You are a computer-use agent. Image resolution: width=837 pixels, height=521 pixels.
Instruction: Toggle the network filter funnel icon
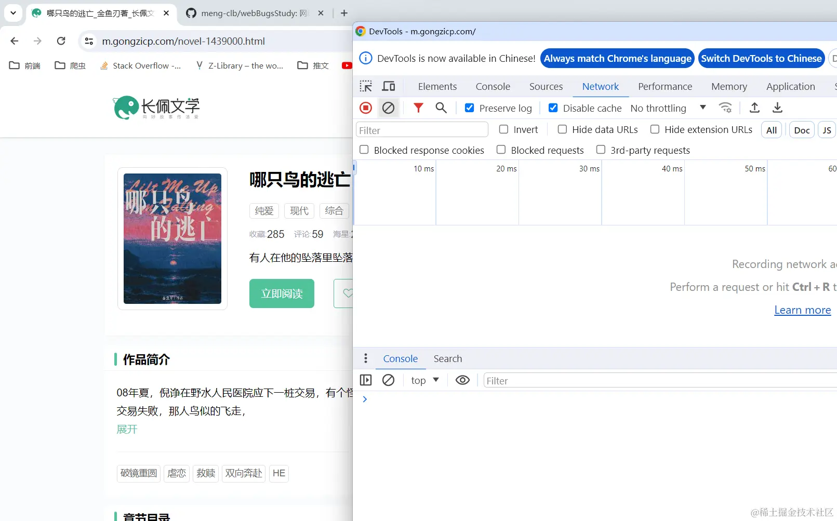click(x=418, y=108)
